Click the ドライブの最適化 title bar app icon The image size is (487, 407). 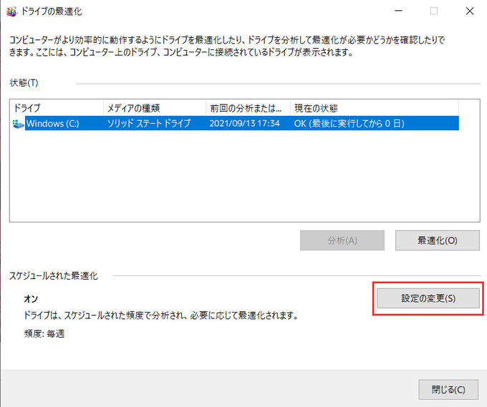(x=11, y=11)
